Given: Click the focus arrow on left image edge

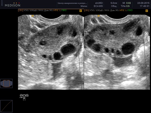Looking at the screenshot, I should [20, 66].
